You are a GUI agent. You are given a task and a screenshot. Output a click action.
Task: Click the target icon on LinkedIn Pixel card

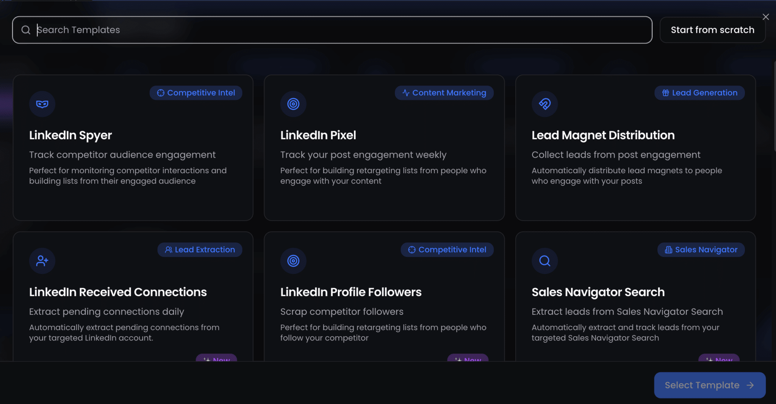point(293,104)
